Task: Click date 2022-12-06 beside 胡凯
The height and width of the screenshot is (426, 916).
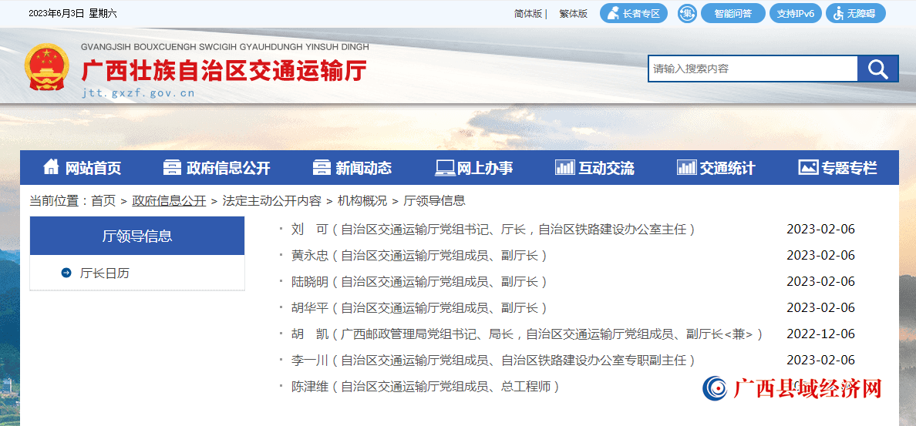Action: tap(821, 334)
